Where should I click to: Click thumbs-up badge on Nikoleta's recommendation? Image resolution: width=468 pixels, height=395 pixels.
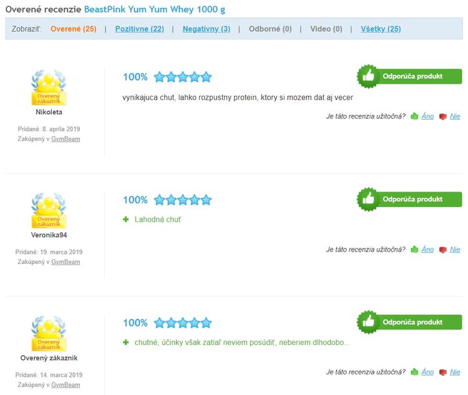tap(368, 76)
